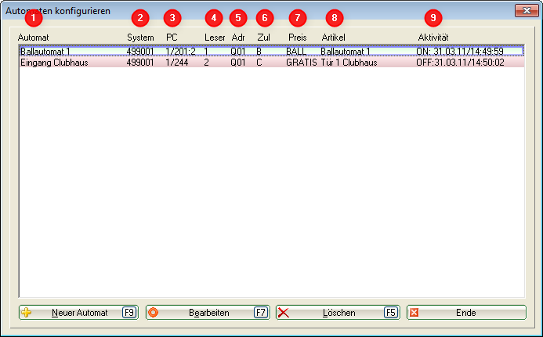Click the Aktivität column header

tap(433, 38)
